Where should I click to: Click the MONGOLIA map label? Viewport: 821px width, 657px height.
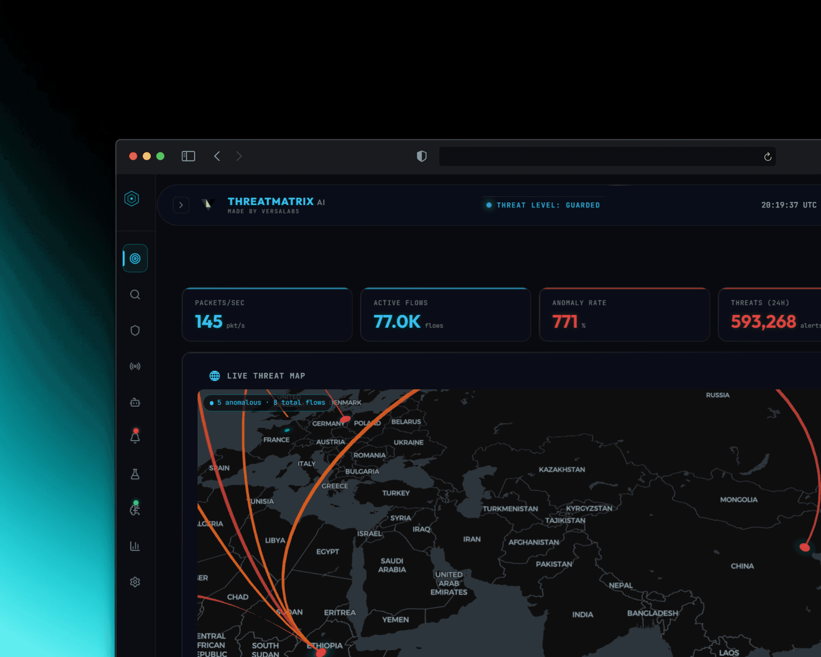coord(738,500)
